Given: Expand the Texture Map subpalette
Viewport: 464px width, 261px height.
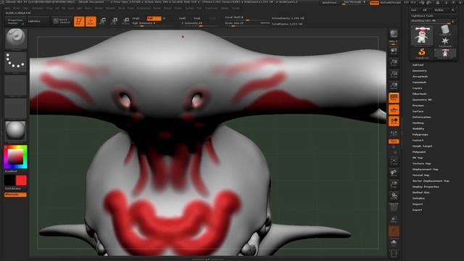Looking at the screenshot, I should tap(422, 163).
